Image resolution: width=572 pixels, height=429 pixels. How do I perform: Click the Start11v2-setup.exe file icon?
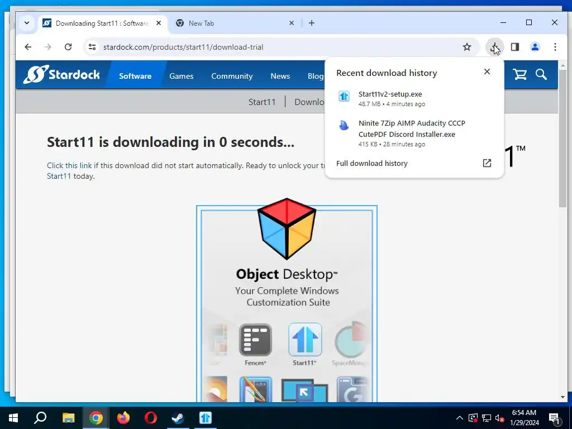[x=344, y=96]
